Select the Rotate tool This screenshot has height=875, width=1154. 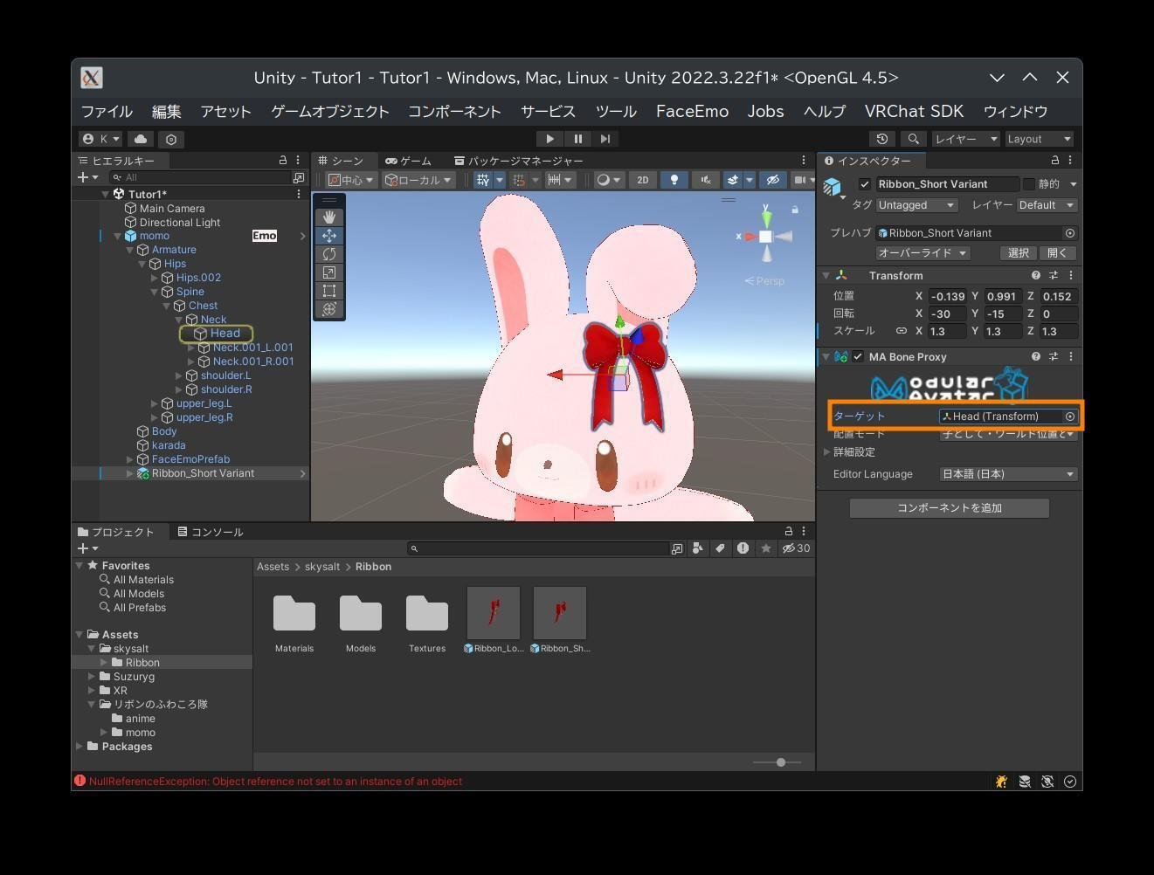(x=329, y=253)
